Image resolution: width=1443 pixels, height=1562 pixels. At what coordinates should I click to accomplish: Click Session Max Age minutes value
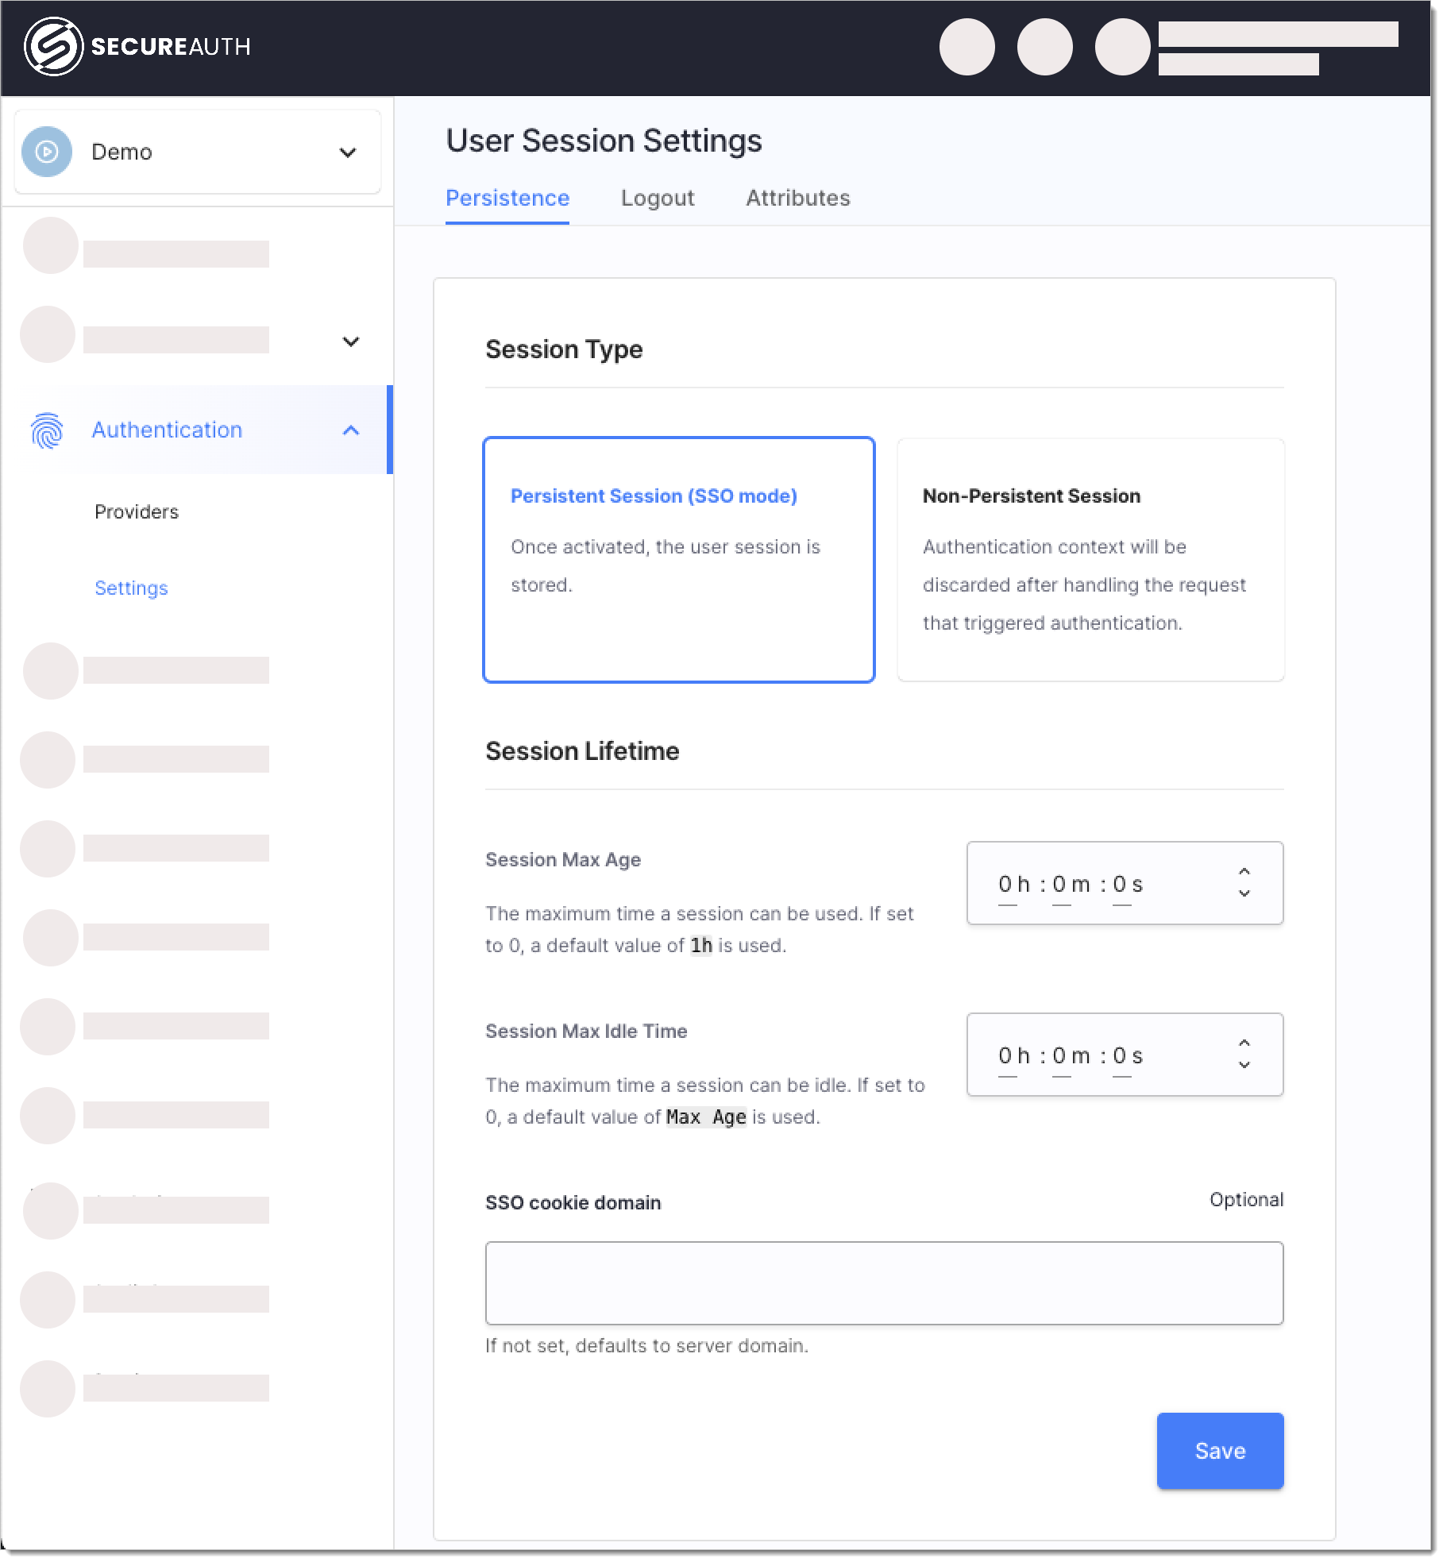click(1060, 885)
